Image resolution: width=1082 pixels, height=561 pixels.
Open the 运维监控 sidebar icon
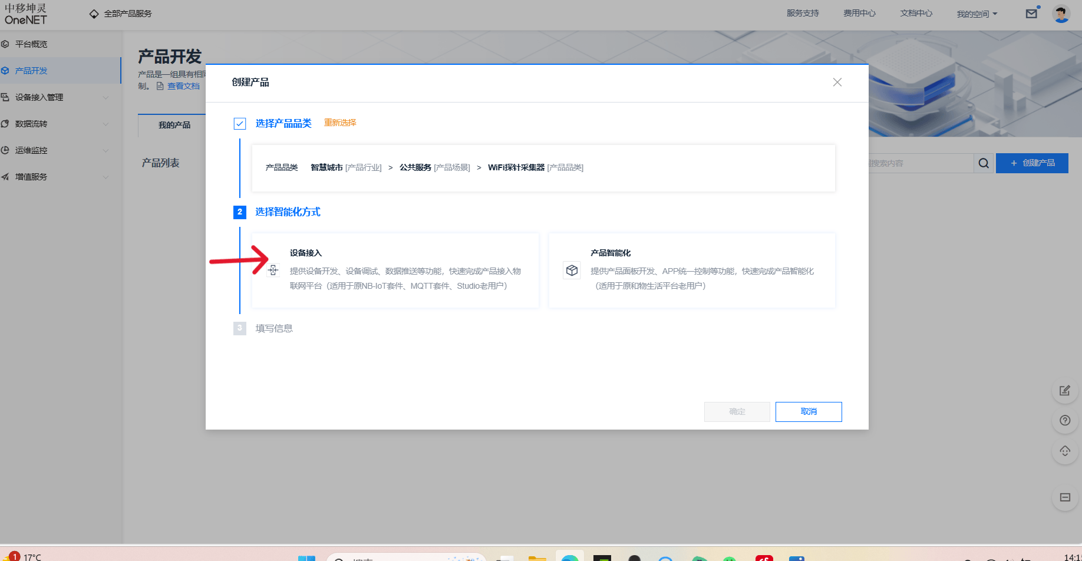click(6, 150)
